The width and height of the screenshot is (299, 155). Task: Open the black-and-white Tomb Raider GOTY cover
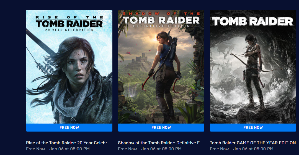[x=253, y=67]
